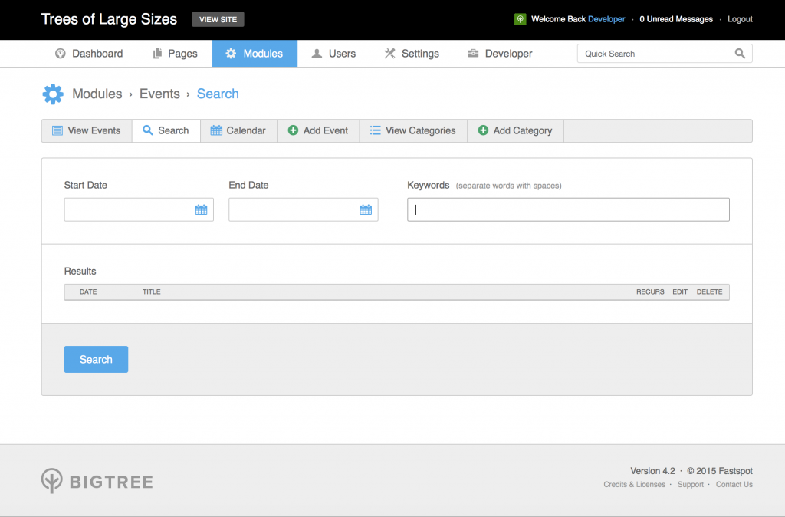Click the Trees of Large Sizes site title
Viewport: 785px width, 517px height.
tap(109, 19)
